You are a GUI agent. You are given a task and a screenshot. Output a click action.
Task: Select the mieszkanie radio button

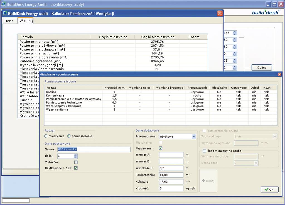[x=46, y=136]
